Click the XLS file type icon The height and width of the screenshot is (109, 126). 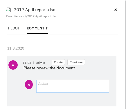tap(8, 10)
